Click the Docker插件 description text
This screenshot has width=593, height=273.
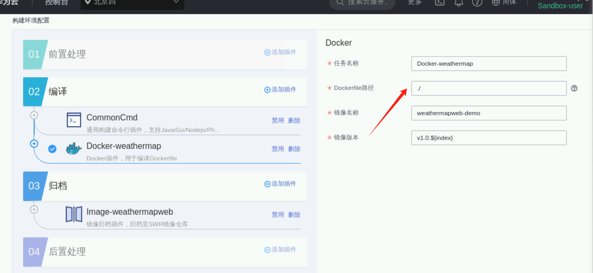pos(132,159)
